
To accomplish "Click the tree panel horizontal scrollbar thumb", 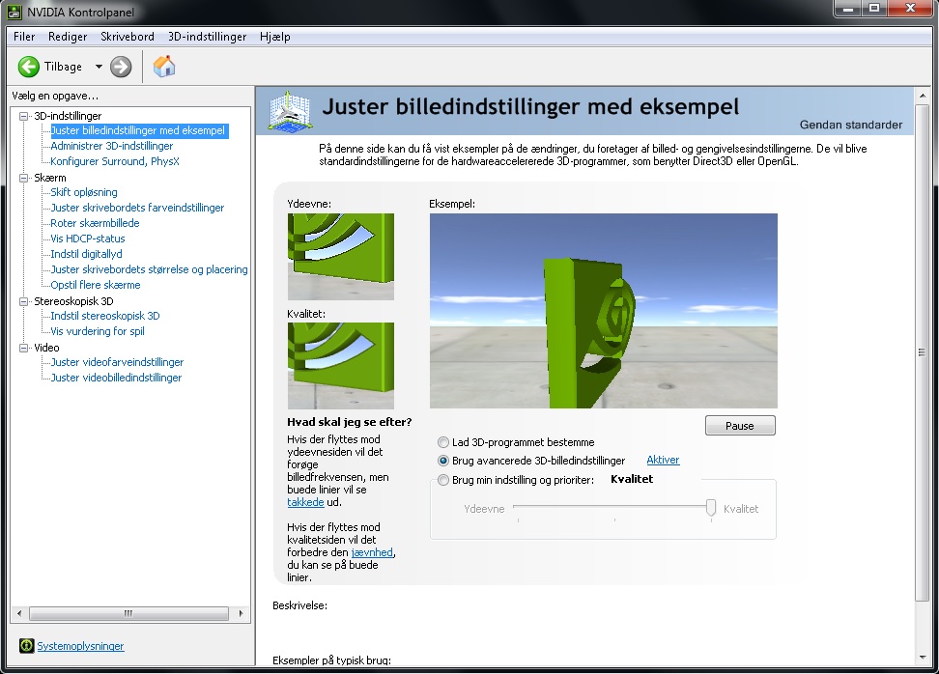I will 128,613.
